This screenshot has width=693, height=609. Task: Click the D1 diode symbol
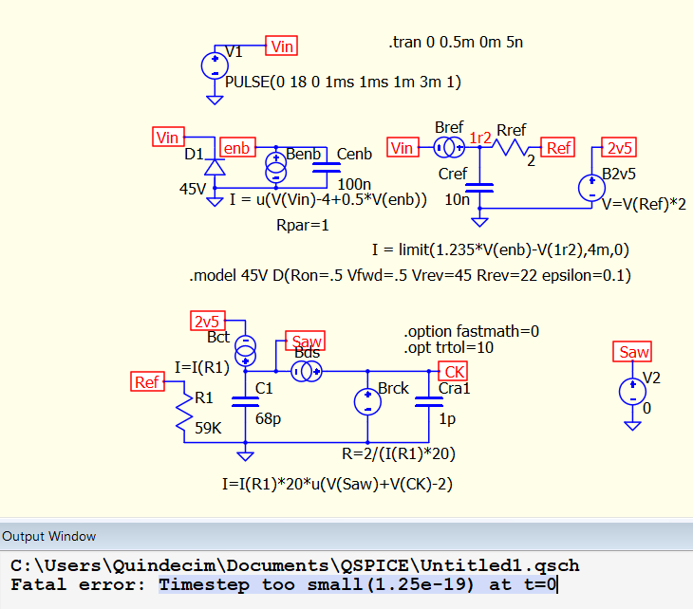pyautogui.click(x=215, y=168)
